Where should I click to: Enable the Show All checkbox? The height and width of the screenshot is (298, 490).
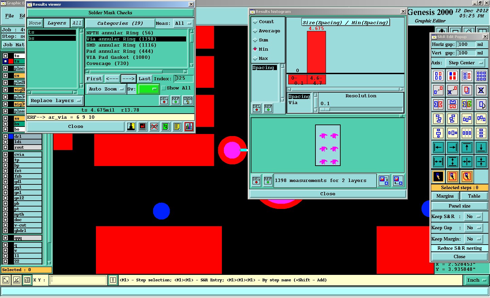164,88
